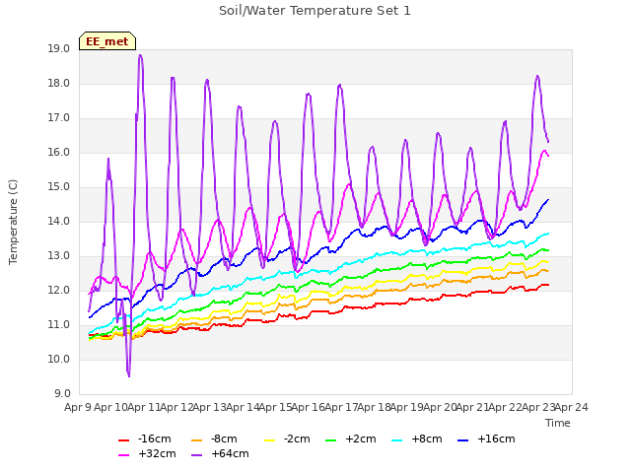Click the EE_met label box
The width and height of the screenshot is (631, 473).
pos(107,41)
